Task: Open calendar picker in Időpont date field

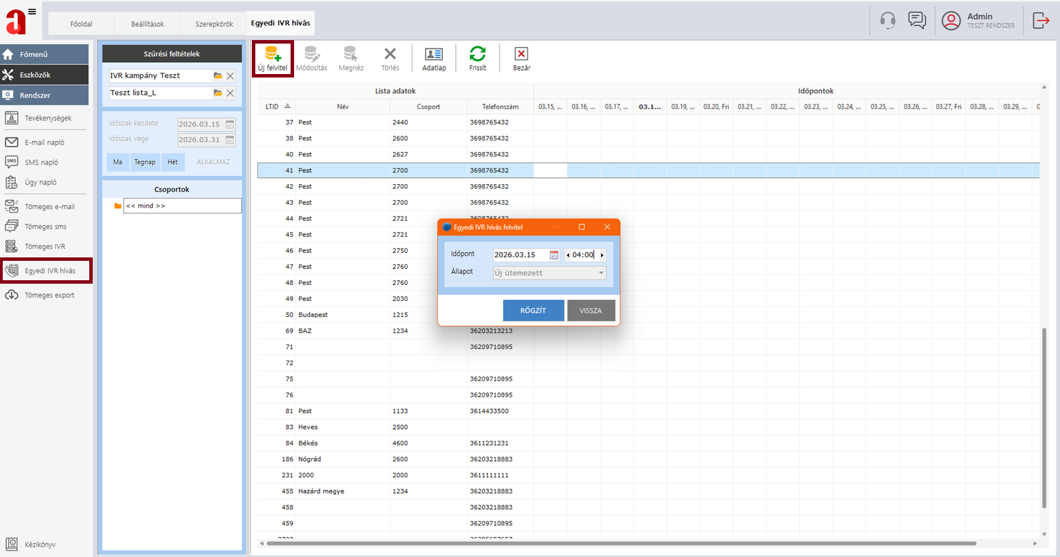Action: point(554,255)
